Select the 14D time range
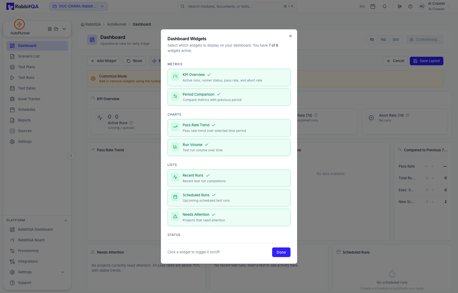 (383, 40)
